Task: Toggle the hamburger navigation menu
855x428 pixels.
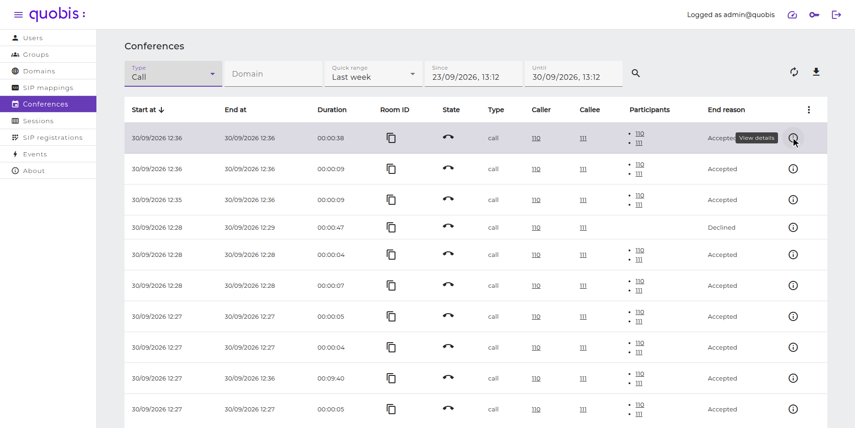Action: click(18, 15)
